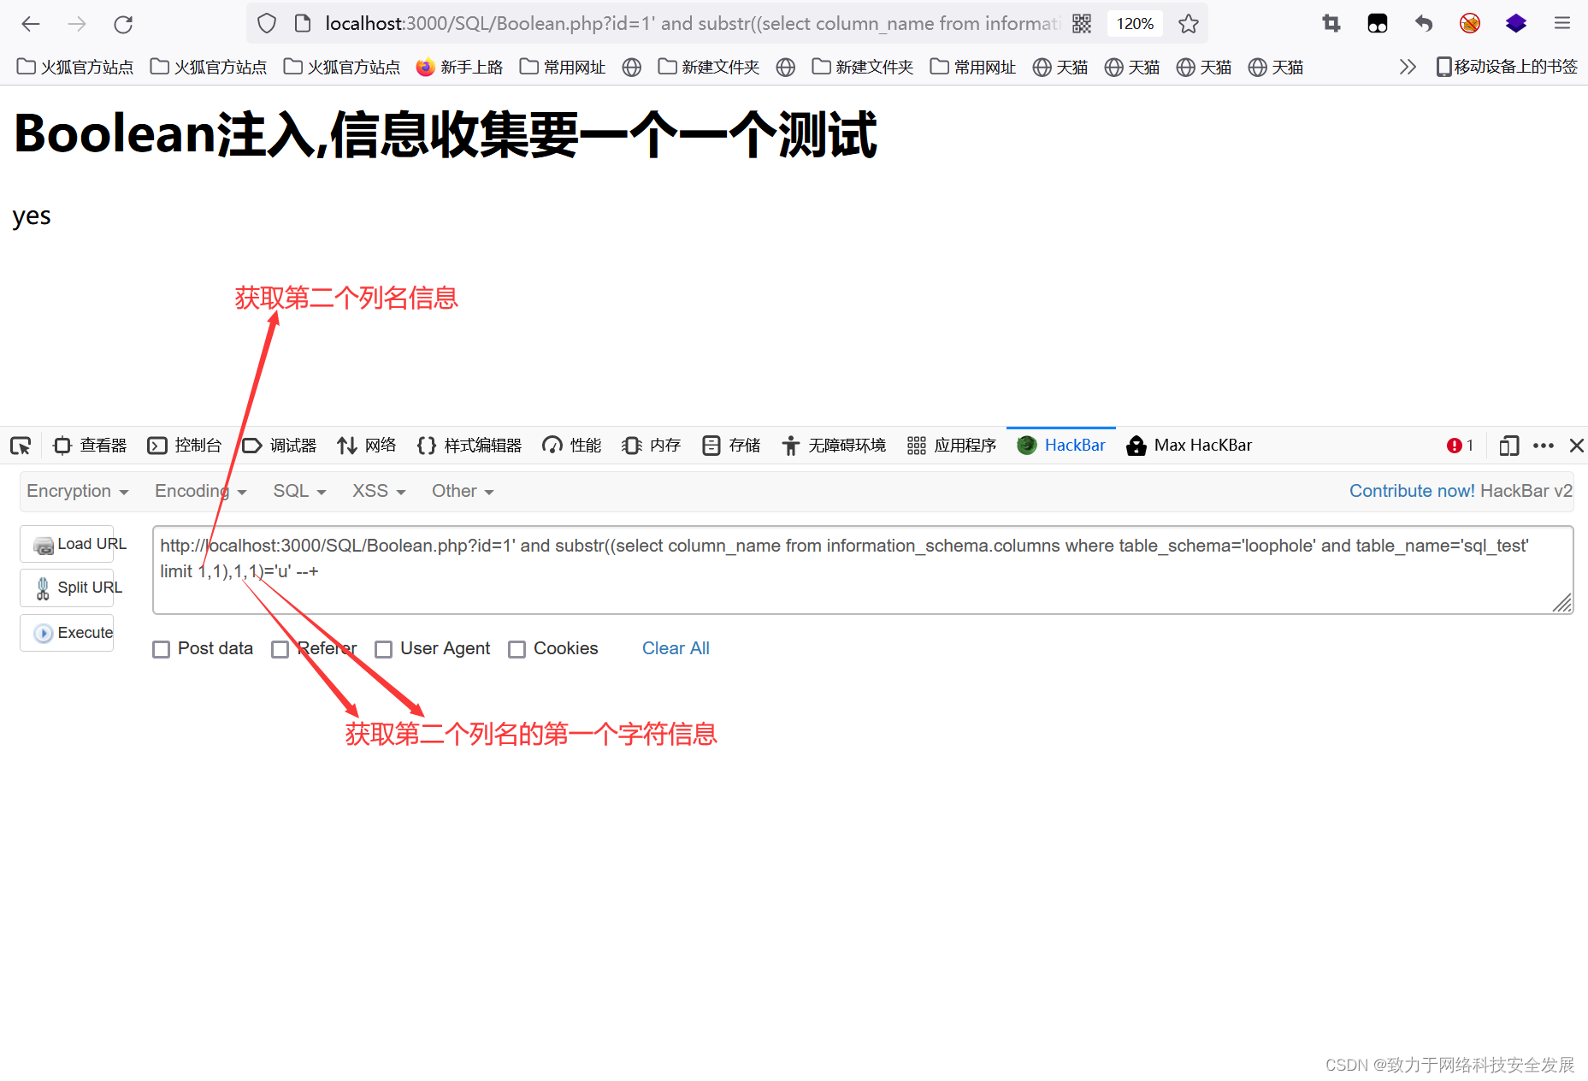Enable the Post data checkbox

[161, 650]
